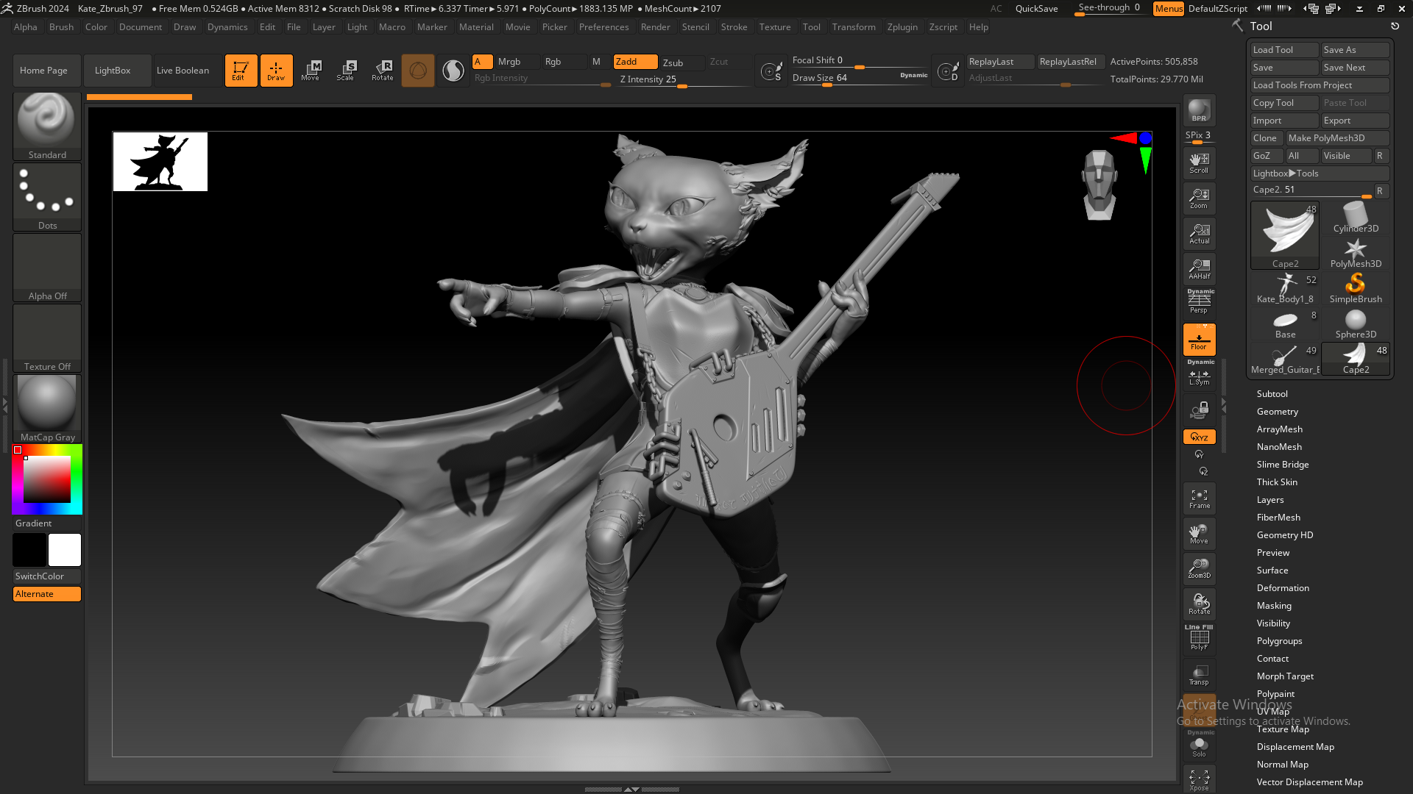Screen dimensions: 1413x794
Task: Click the Zoom canvas icon
Action: coord(1199,198)
